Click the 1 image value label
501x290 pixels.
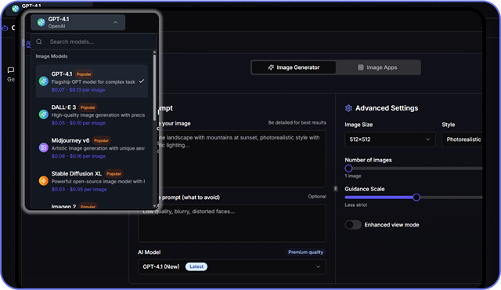pos(353,176)
